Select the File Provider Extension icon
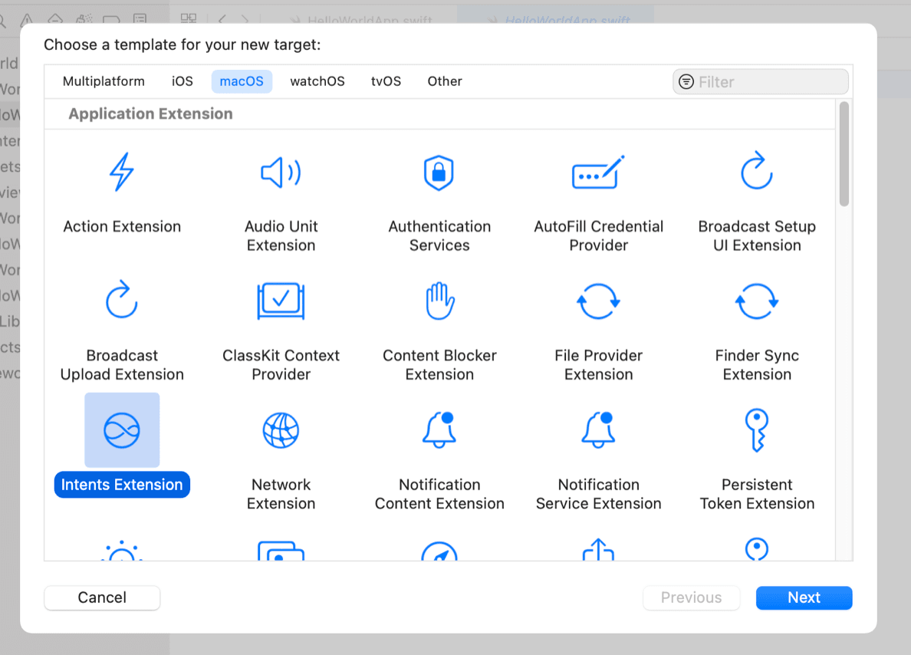This screenshot has width=911, height=655. click(598, 301)
